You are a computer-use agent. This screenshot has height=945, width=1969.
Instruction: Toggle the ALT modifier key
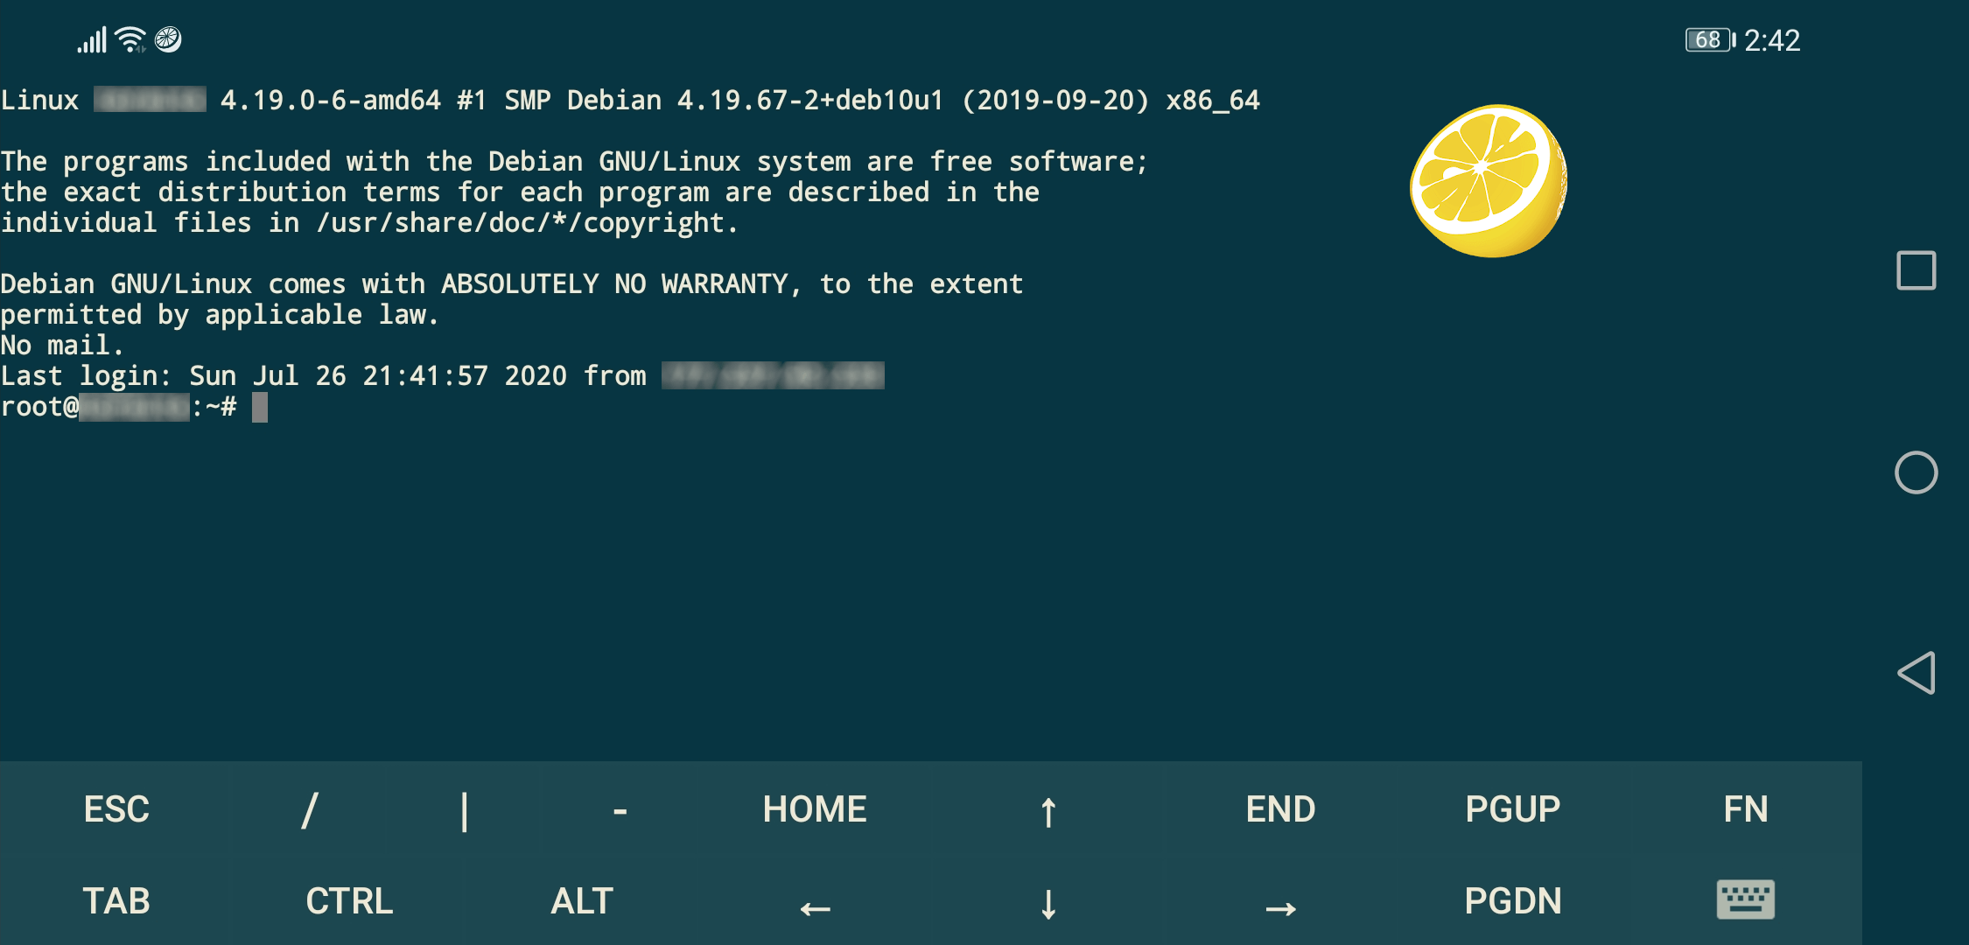582,901
